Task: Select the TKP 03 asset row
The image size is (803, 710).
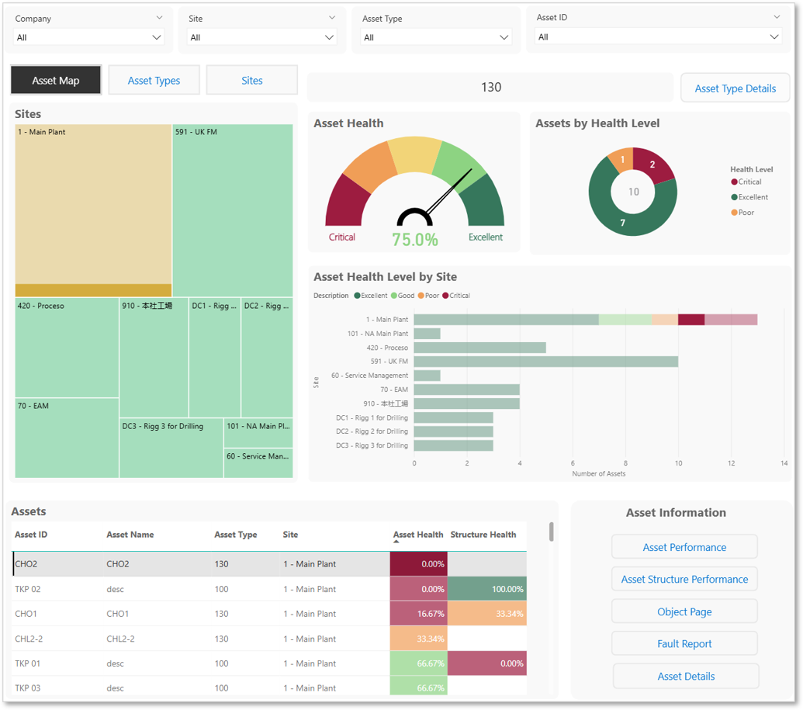Action: coord(269,687)
